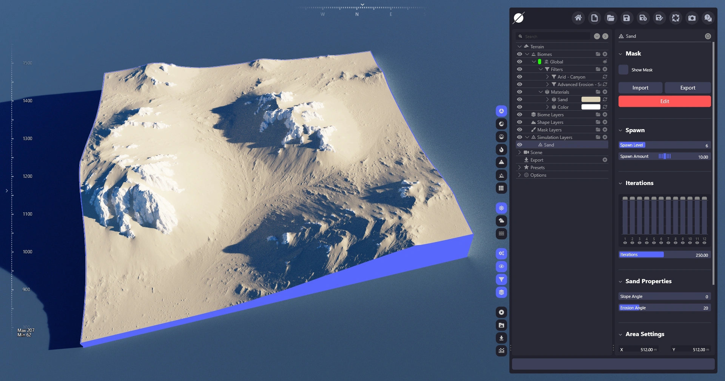This screenshot has width=725, height=381.
Task: Click the World Creator logo
Action: click(x=518, y=18)
